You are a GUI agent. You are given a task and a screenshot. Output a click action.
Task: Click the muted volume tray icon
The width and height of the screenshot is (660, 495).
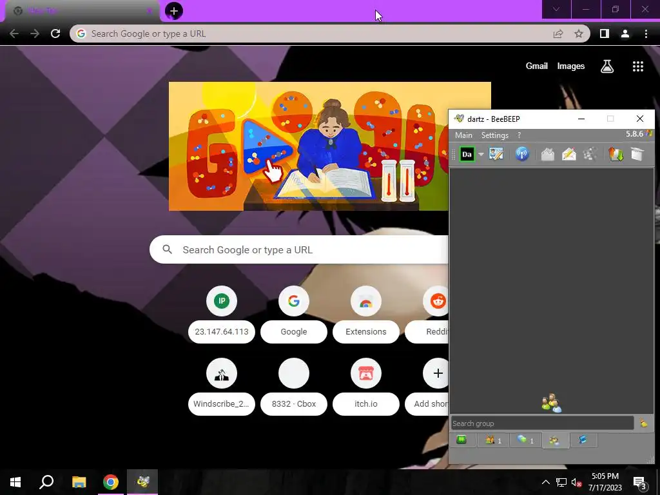[576, 482]
